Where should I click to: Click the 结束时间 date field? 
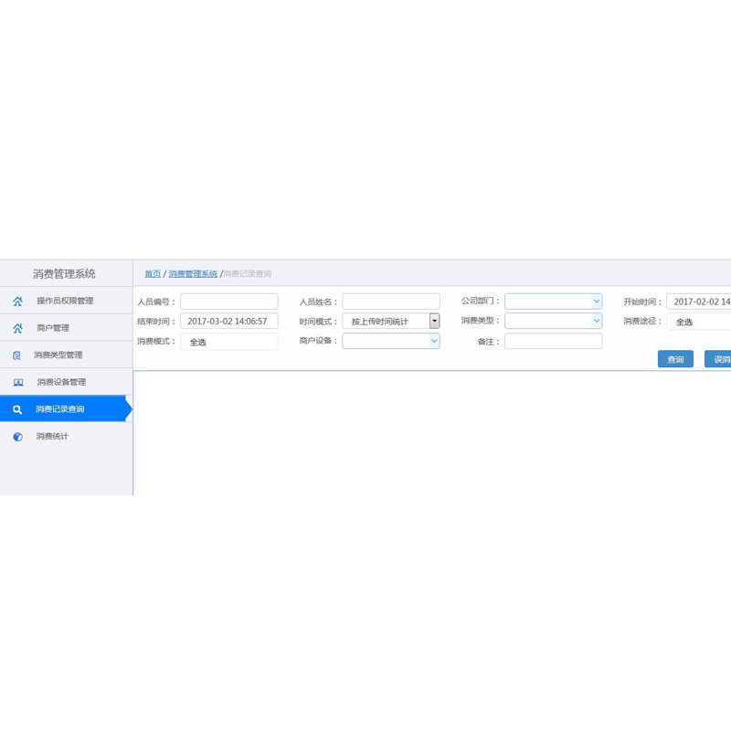pyautogui.click(x=229, y=321)
